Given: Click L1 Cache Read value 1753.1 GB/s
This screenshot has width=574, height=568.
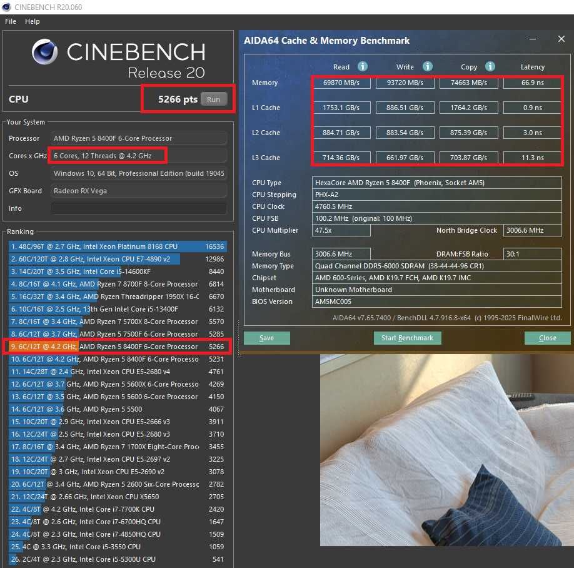Looking at the screenshot, I should click(x=341, y=108).
